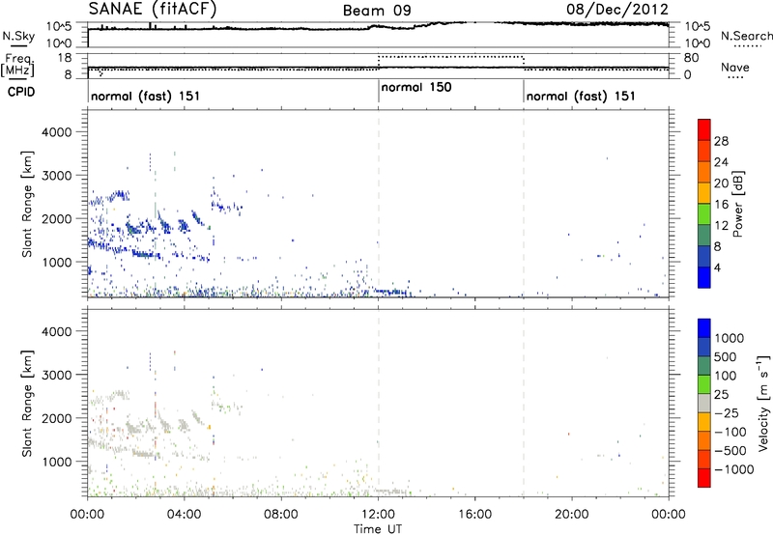Click the 12:00 dashed line in velocity panel

(x=378, y=403)
